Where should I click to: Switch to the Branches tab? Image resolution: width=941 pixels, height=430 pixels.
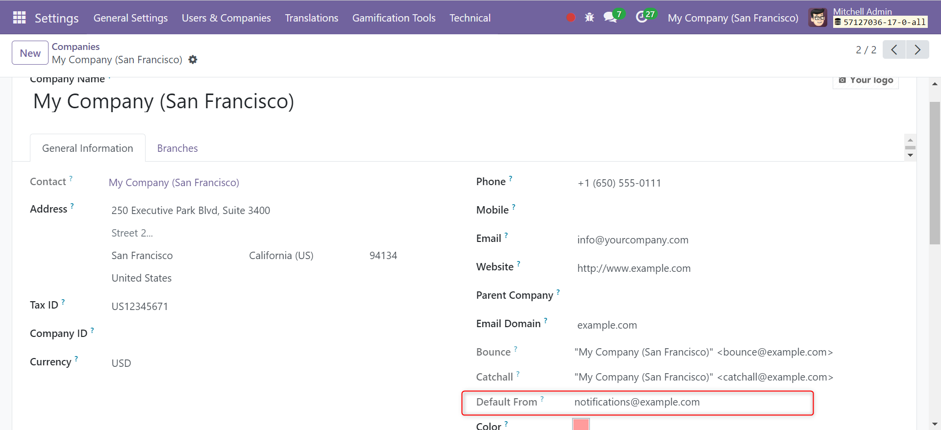[x=177, y=148]
